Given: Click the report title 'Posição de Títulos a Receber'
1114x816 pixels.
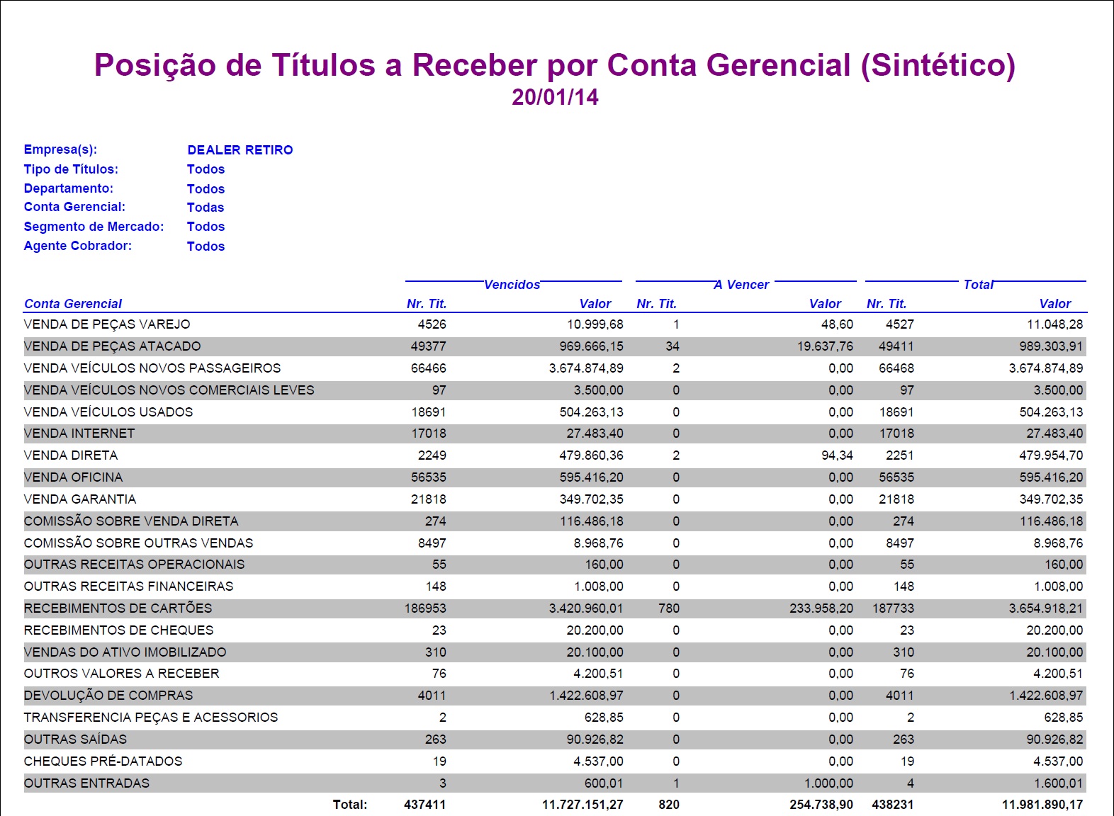Looking at the screenshot, I should point(554,65).
